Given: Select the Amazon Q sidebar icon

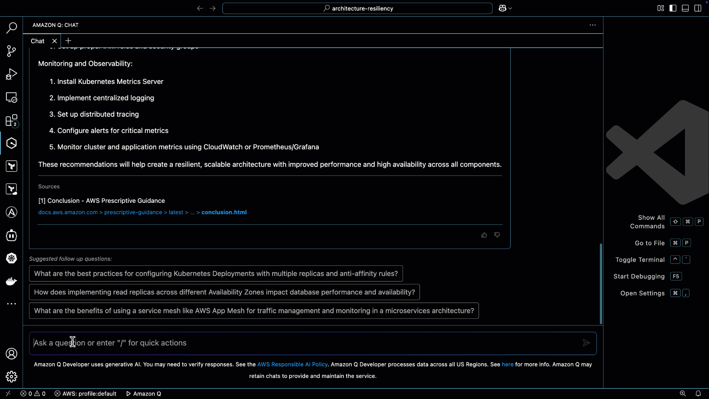Looking at the screenshot, I should coord(11,143).
